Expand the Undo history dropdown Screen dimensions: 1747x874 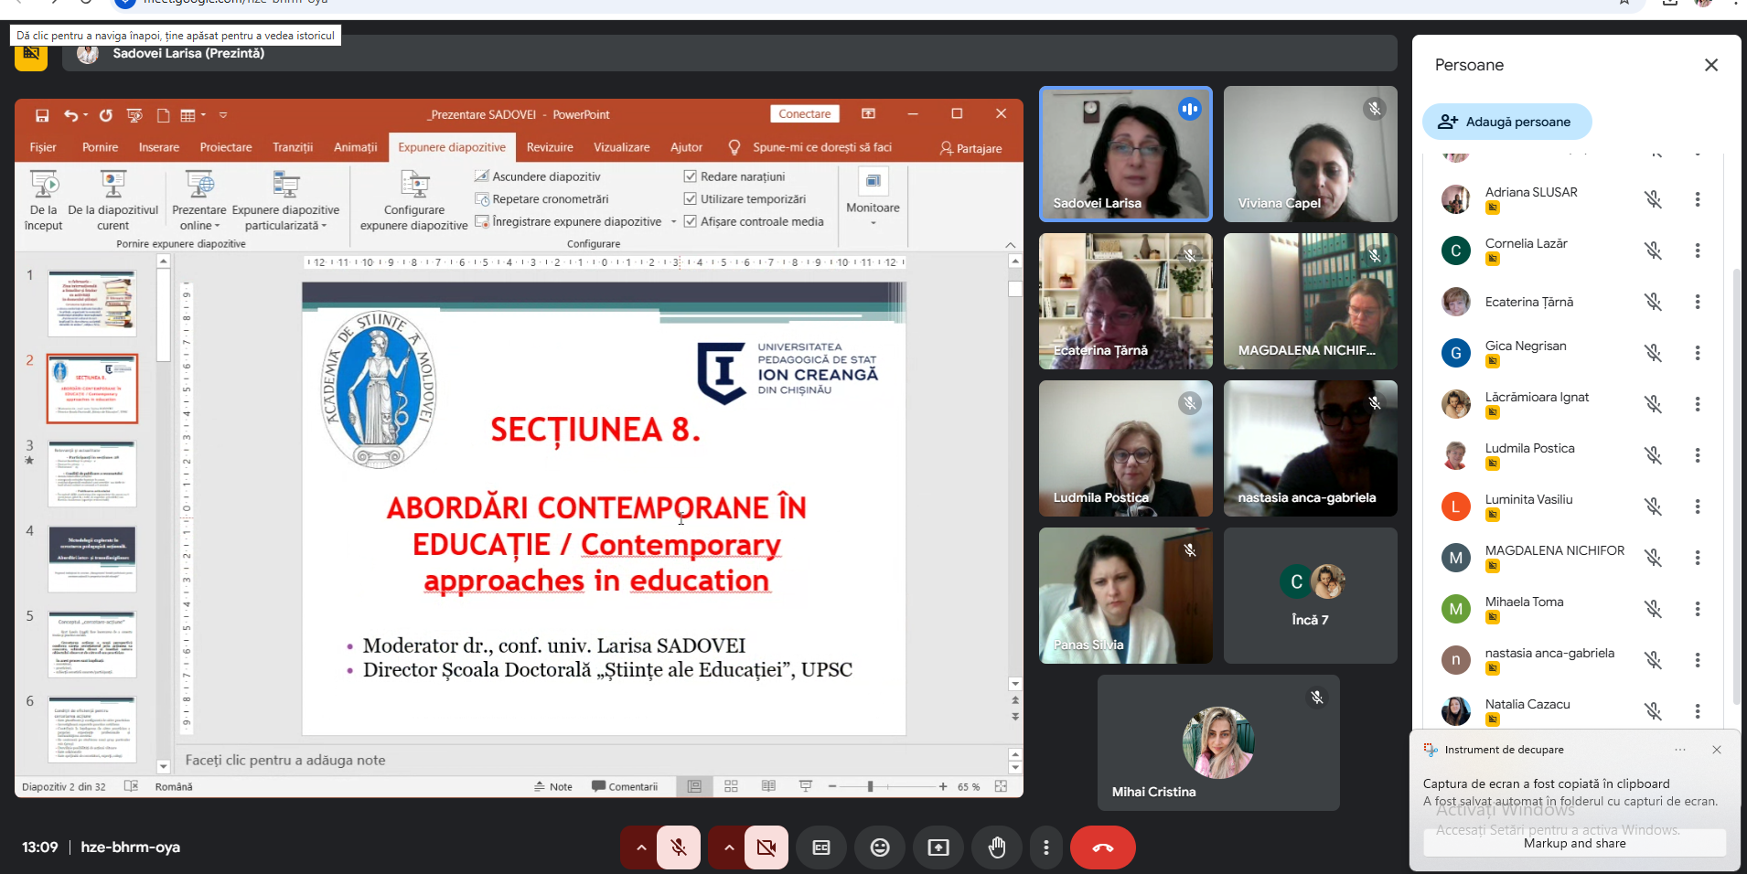point(85,115)
